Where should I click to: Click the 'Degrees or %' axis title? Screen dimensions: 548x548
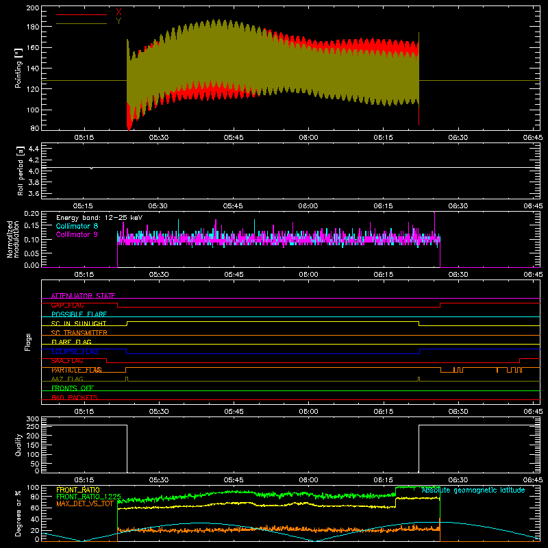pos(18,513)
